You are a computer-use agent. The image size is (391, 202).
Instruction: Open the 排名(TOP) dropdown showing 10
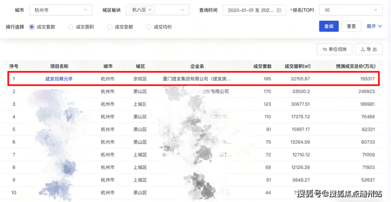[x=351, y=10]
